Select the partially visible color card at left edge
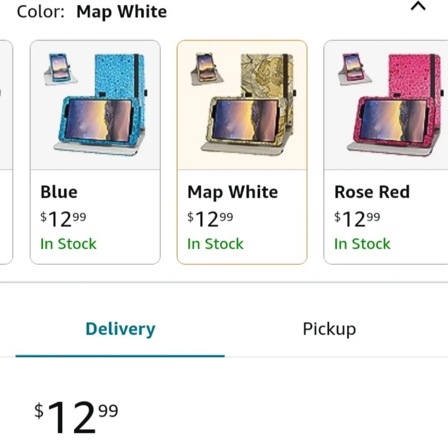 click(6, 152)
